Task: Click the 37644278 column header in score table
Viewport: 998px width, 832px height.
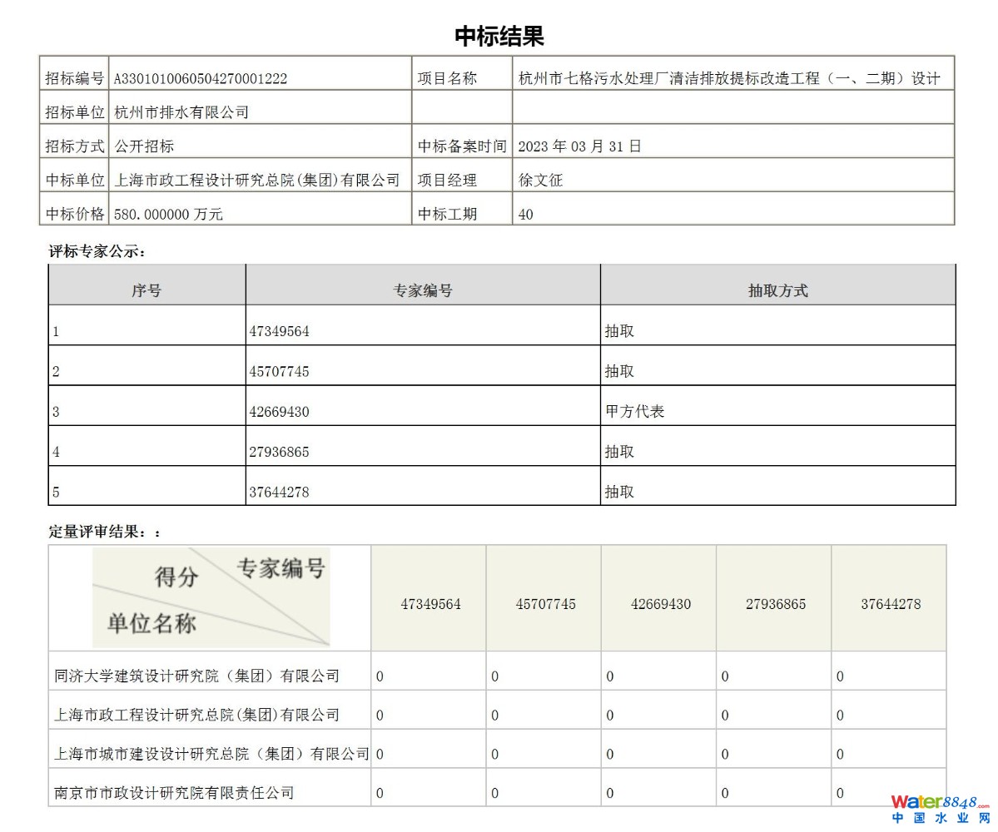Action: coord(890,604)
